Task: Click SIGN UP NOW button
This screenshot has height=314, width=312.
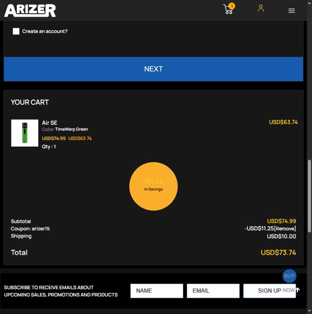Action: (270, 291)
